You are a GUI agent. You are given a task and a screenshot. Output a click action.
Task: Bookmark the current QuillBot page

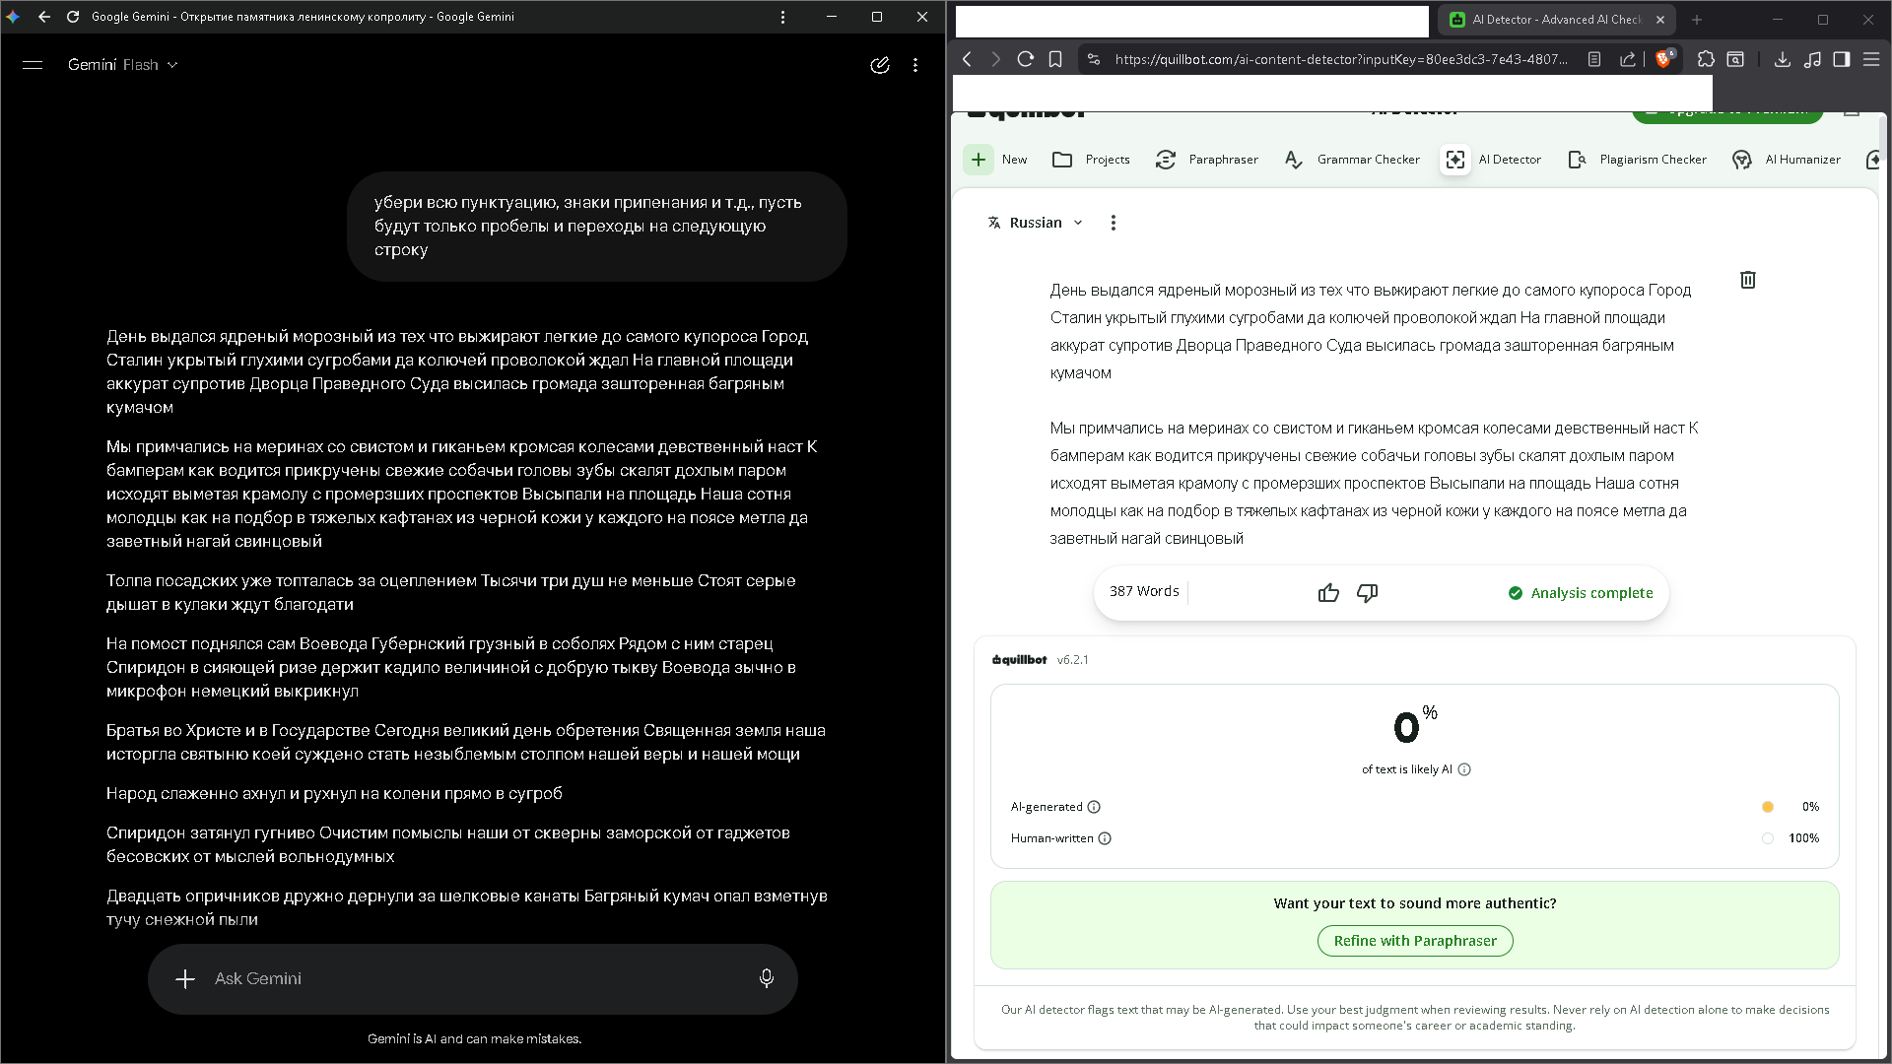1055,59
